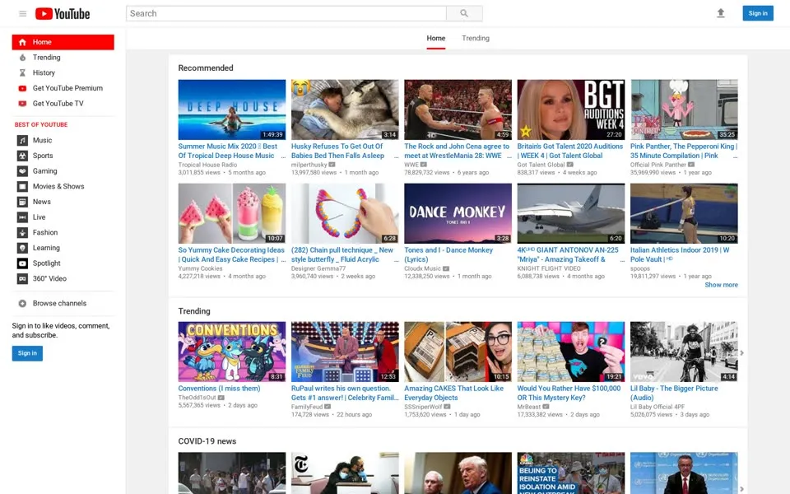Visit the Got Talent Global channel
790x494 pixels.
(x=541, y=165)
